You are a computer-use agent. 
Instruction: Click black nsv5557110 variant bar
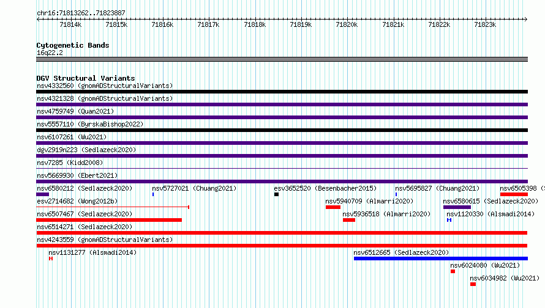tap(282, 130)
